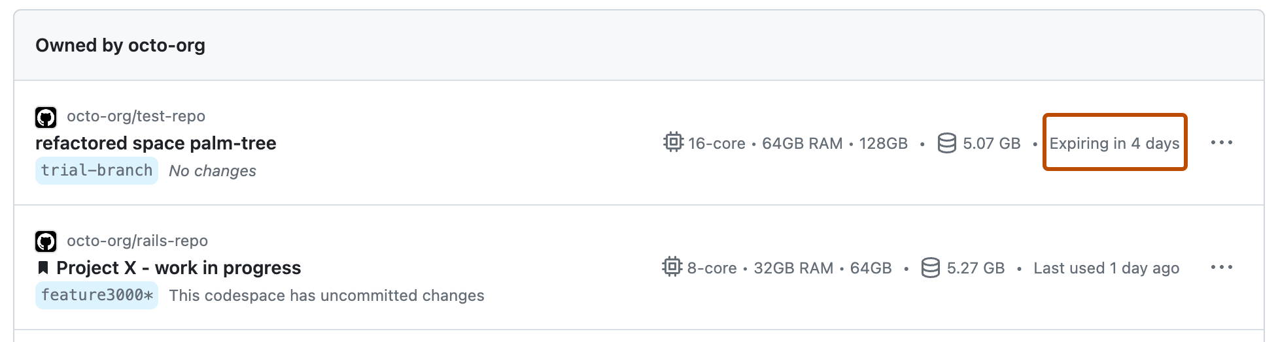This screenshot has height=342, width=1278.
Task: Click the octo-org/rails-repo GitHub avatar icon
Action: click(x=46, y=242)
